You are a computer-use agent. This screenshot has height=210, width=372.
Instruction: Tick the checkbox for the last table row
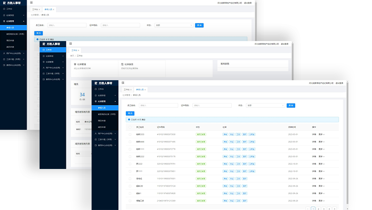pyautogui.click(x=130, y=200)
